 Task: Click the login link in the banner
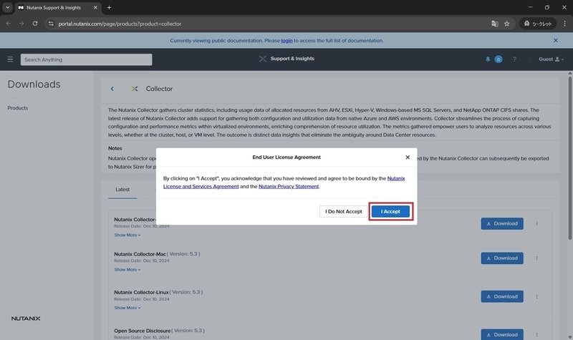pyautogui.click(x=286, y=41)
